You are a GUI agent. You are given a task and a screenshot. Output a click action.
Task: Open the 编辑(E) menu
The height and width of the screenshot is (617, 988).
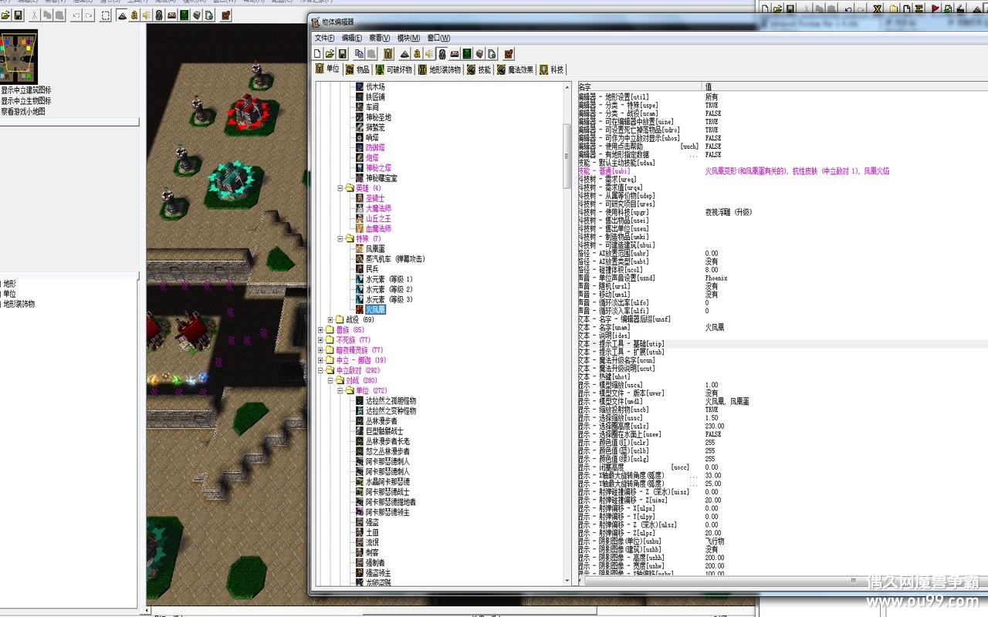tap(352, 38)
